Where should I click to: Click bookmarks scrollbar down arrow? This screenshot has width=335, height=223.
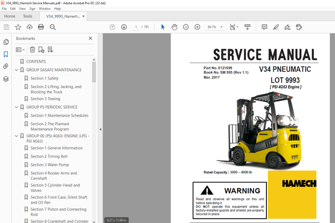(x=94, y=221)
